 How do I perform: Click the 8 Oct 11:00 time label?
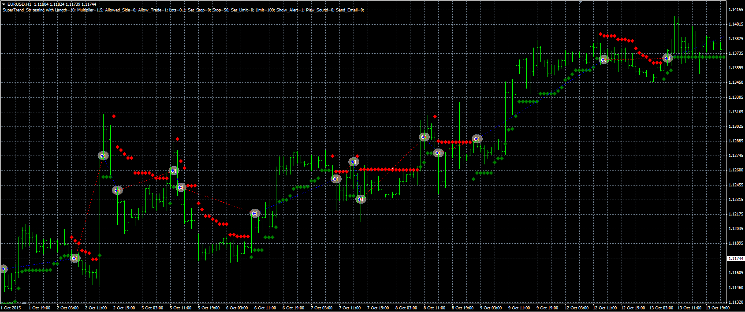(x=435, y=308)
